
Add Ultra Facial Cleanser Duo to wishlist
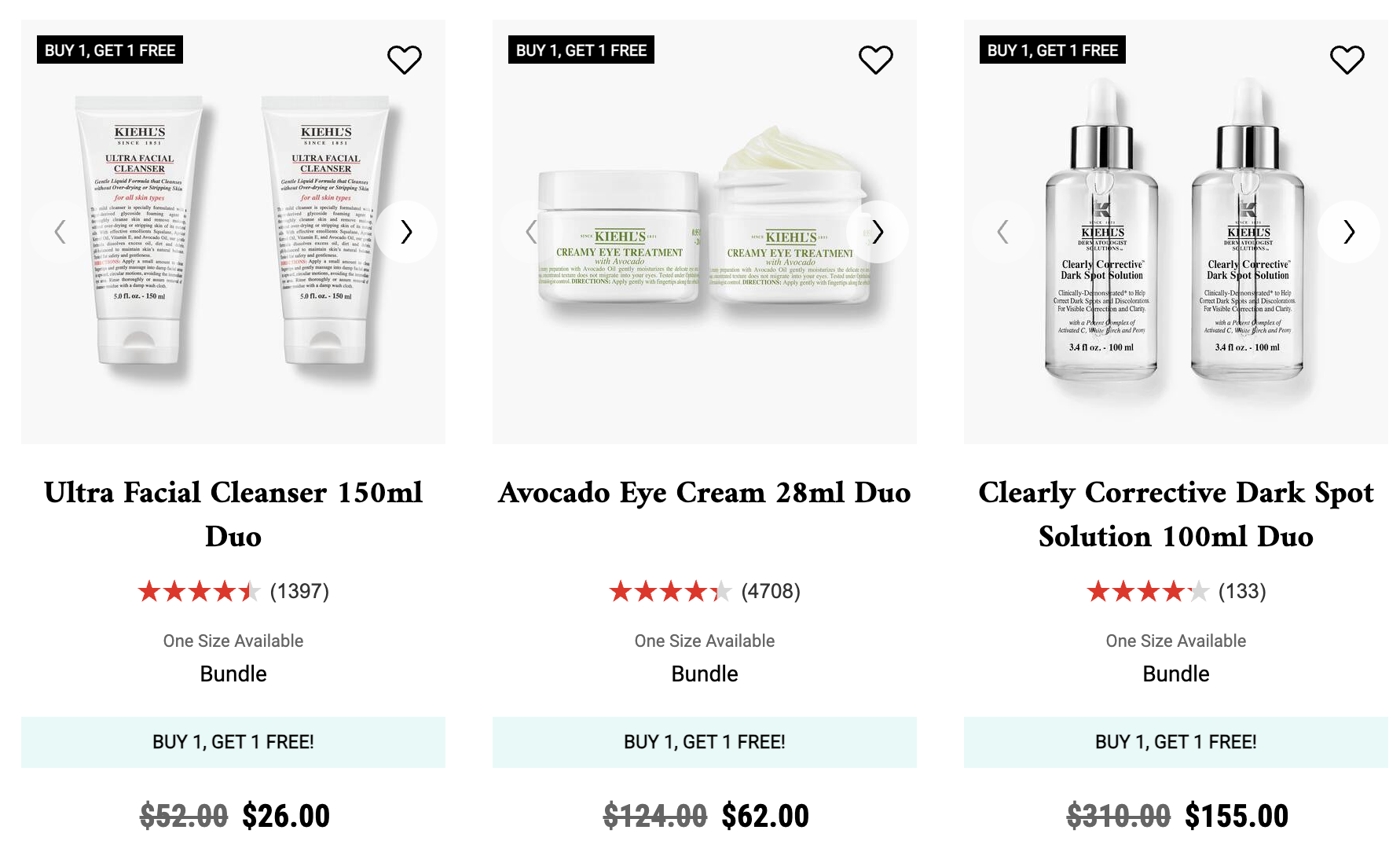pyautogui.click(x=405, y=60)
